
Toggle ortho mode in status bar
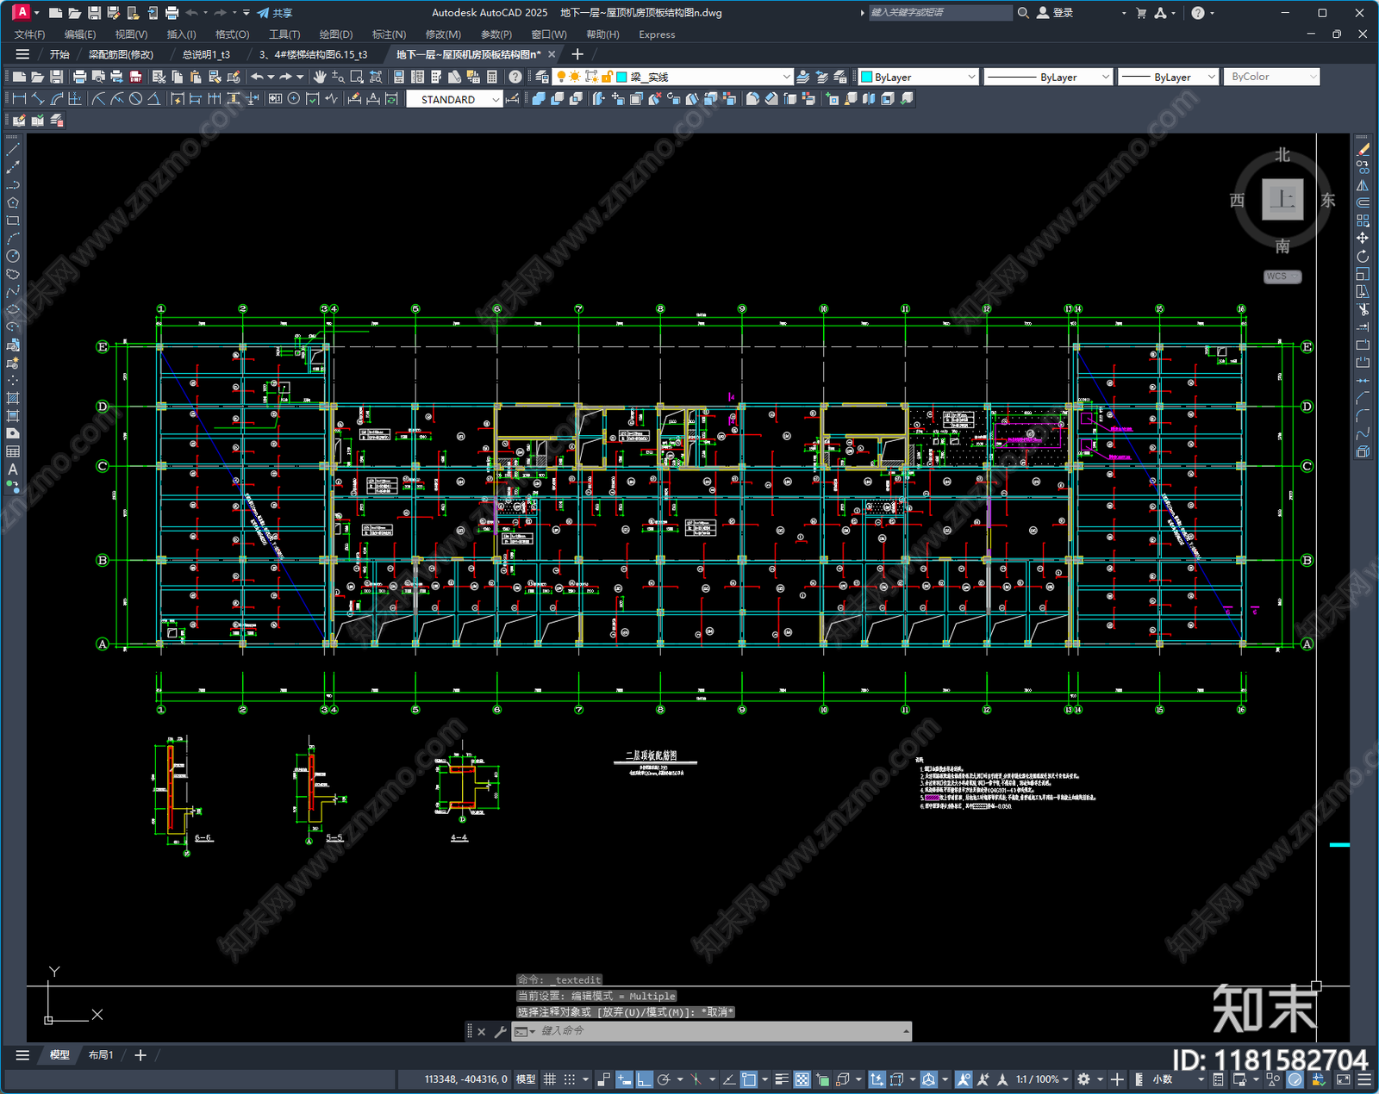tap(644, 1079)
